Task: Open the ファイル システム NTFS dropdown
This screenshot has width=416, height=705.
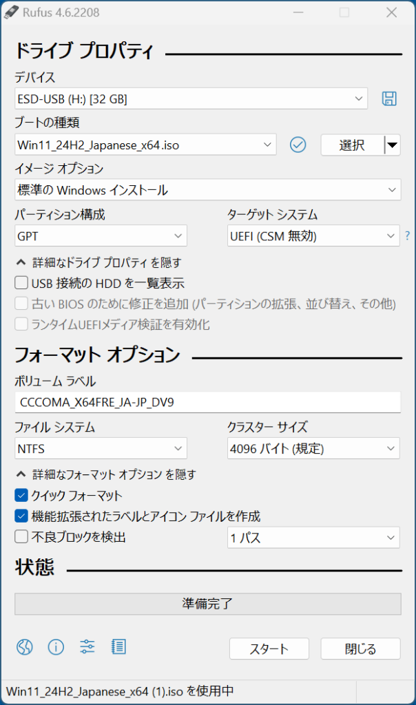Action: 101,449
